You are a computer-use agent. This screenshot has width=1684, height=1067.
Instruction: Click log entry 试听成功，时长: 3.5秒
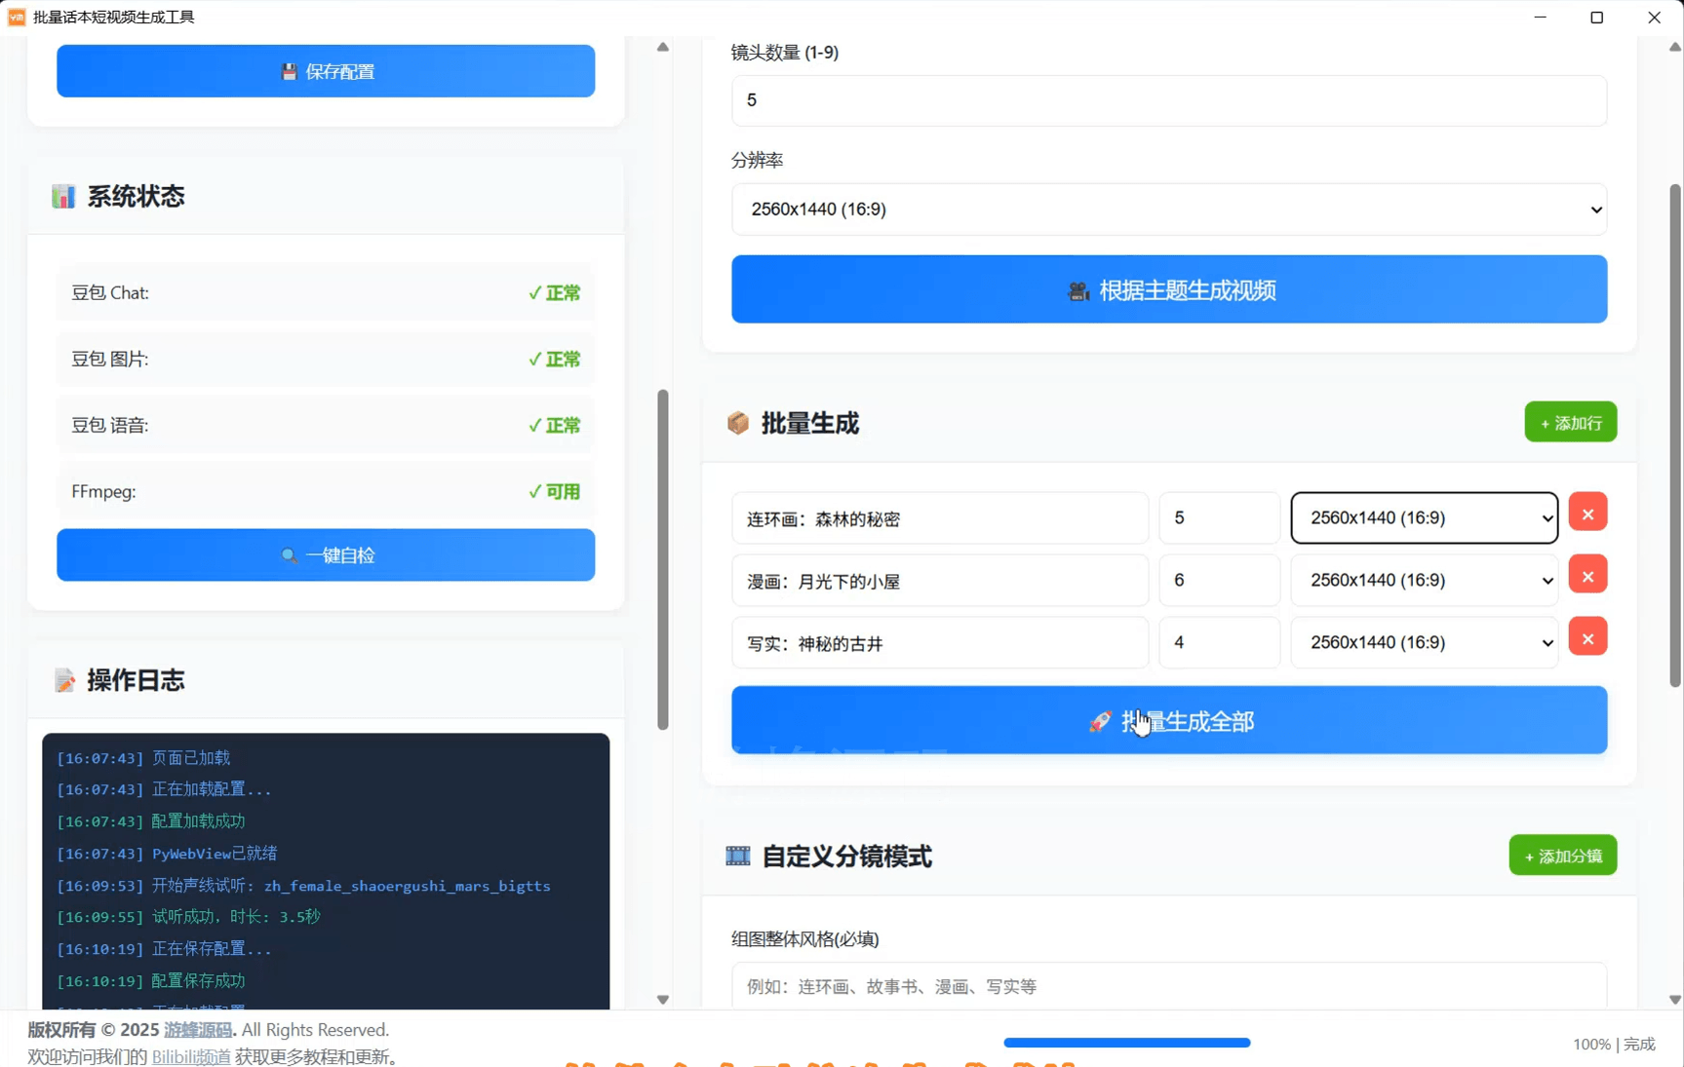point(188,917)
